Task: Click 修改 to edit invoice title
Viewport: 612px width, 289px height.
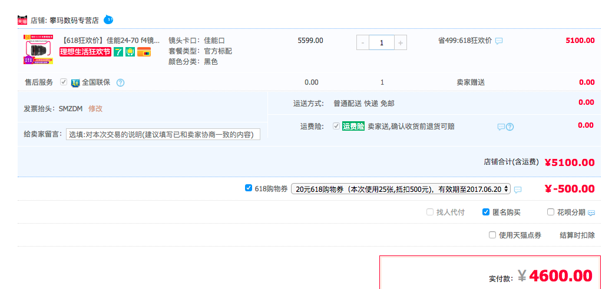Action: point(95,109)
